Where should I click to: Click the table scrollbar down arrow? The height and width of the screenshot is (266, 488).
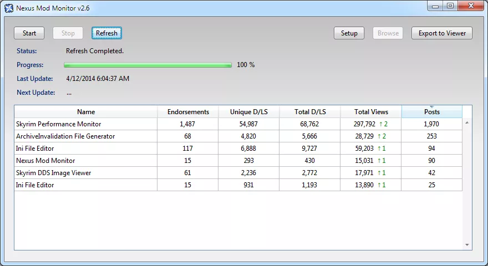(467, 245)
